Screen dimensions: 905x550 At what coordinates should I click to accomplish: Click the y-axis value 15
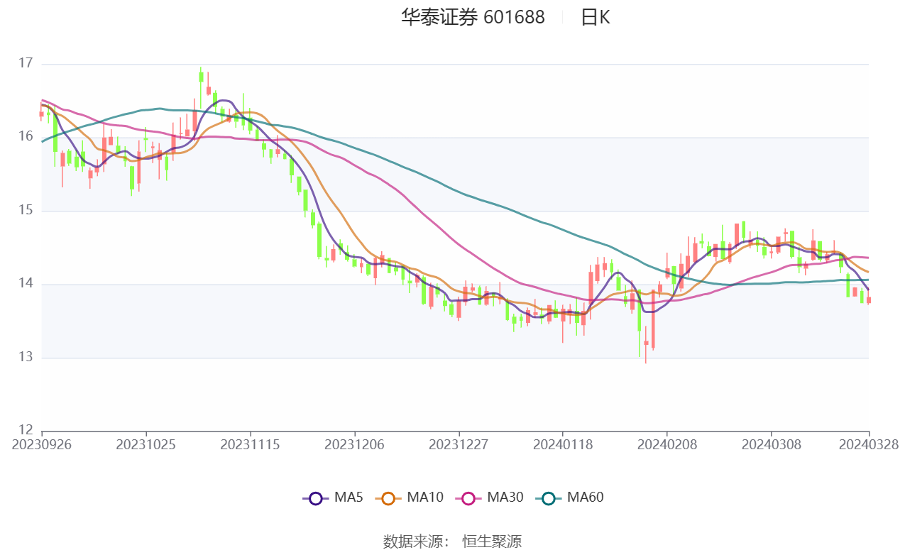pyautogui.click(x=26, y=211)
